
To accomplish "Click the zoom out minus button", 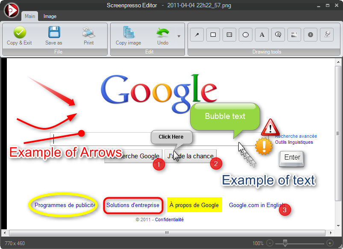I will tap(270, 243).
